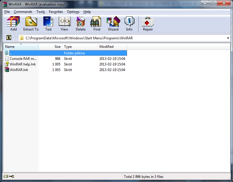Click the WinRAR.lnk books icon

(7, 70)
